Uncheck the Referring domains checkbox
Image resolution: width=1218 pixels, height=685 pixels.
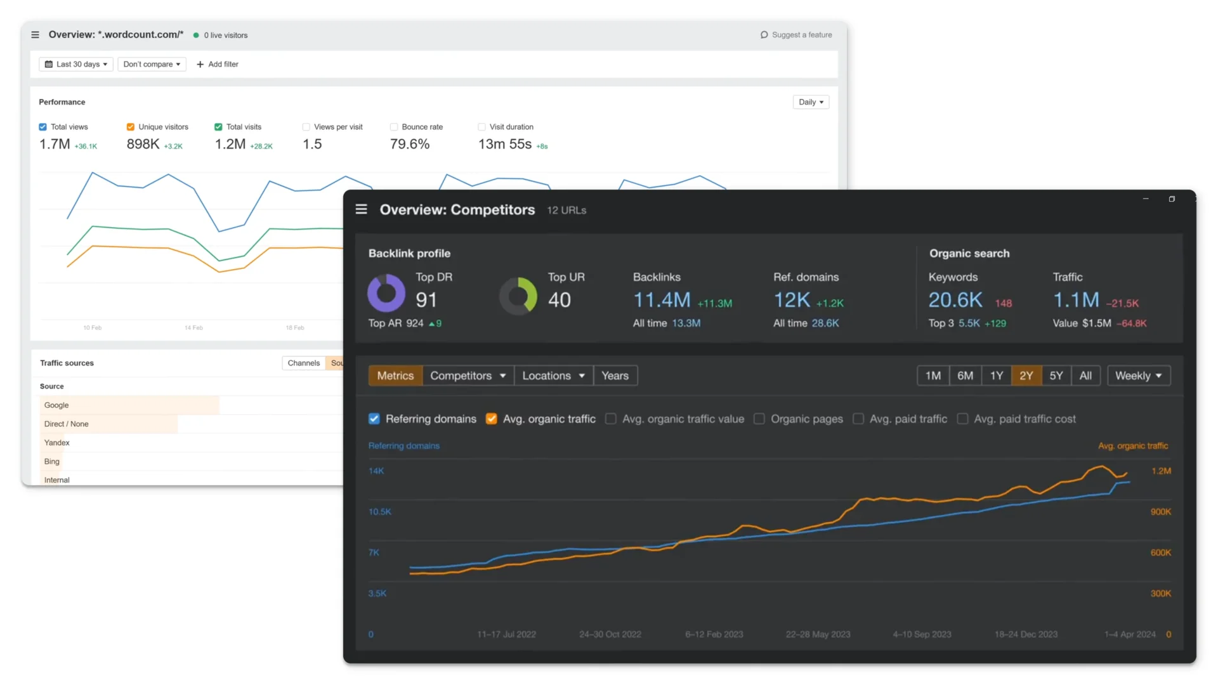click(374, 419)
